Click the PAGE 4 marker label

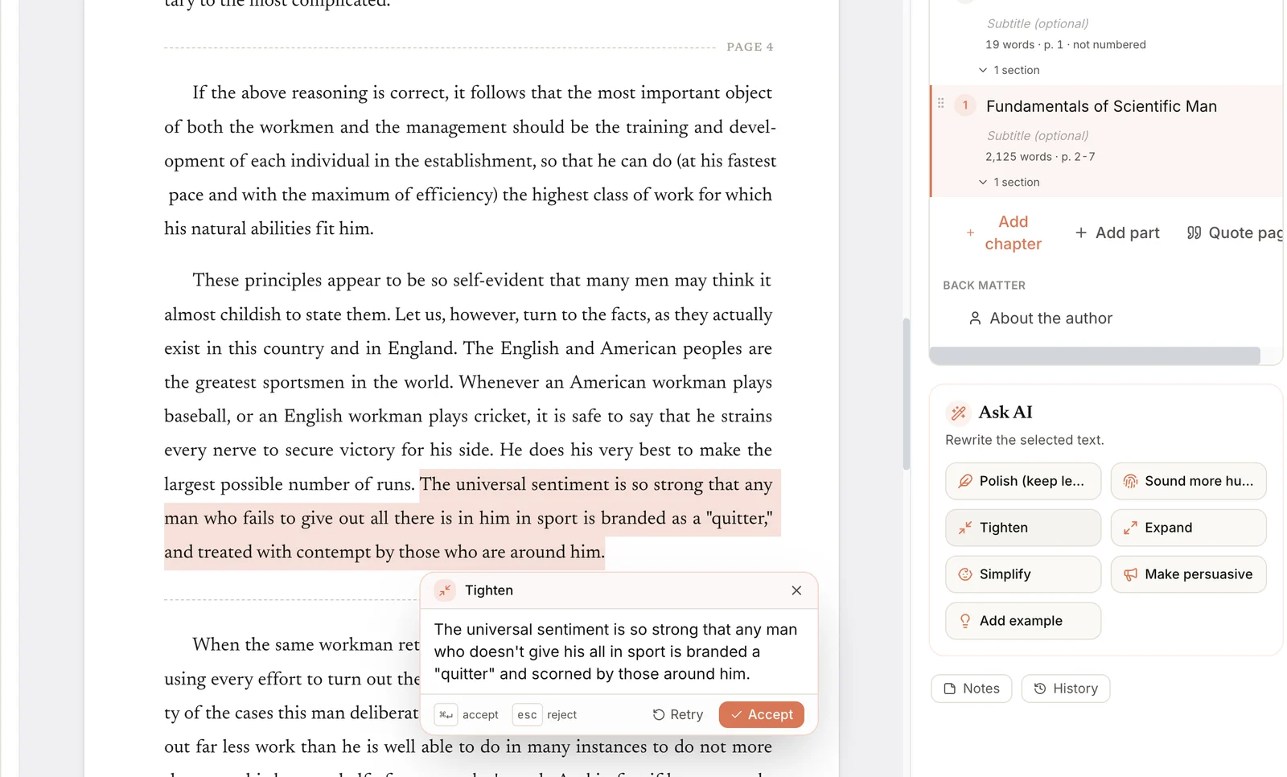(x=750, y=47)
